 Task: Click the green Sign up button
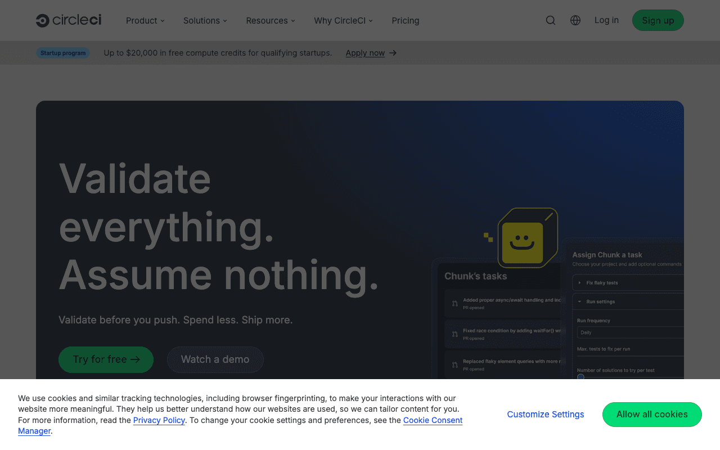(658, 20)
